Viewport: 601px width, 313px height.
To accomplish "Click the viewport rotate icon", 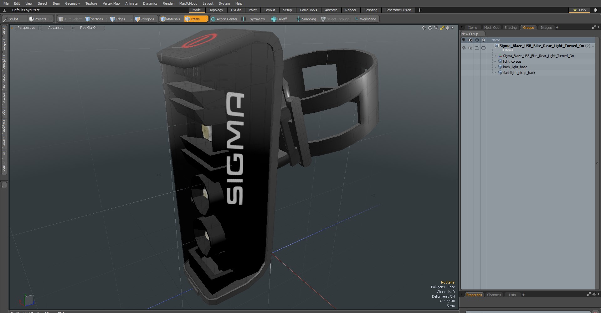I will click(x=430, y=28).
